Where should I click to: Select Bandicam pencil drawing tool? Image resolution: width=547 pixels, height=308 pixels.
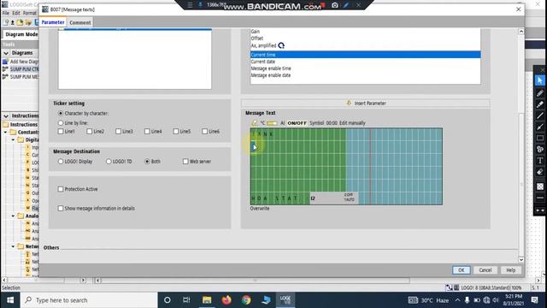(540, 93)
